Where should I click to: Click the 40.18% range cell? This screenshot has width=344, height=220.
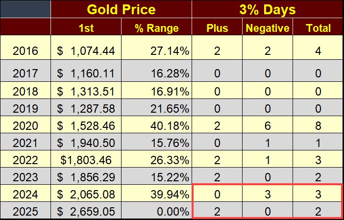click(x=157, y=124)
